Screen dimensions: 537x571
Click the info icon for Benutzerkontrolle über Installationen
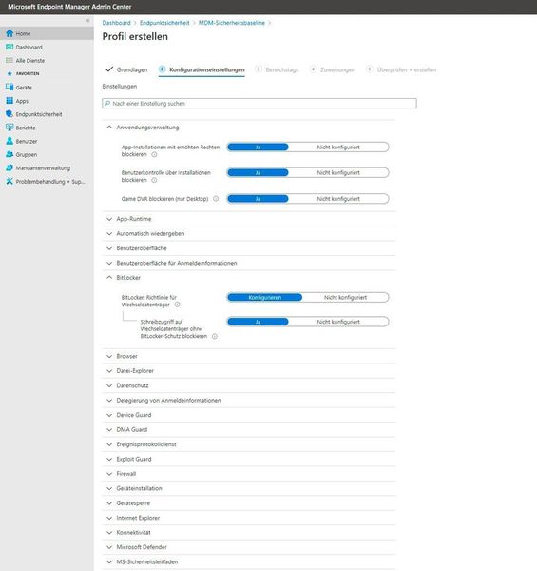154,180
